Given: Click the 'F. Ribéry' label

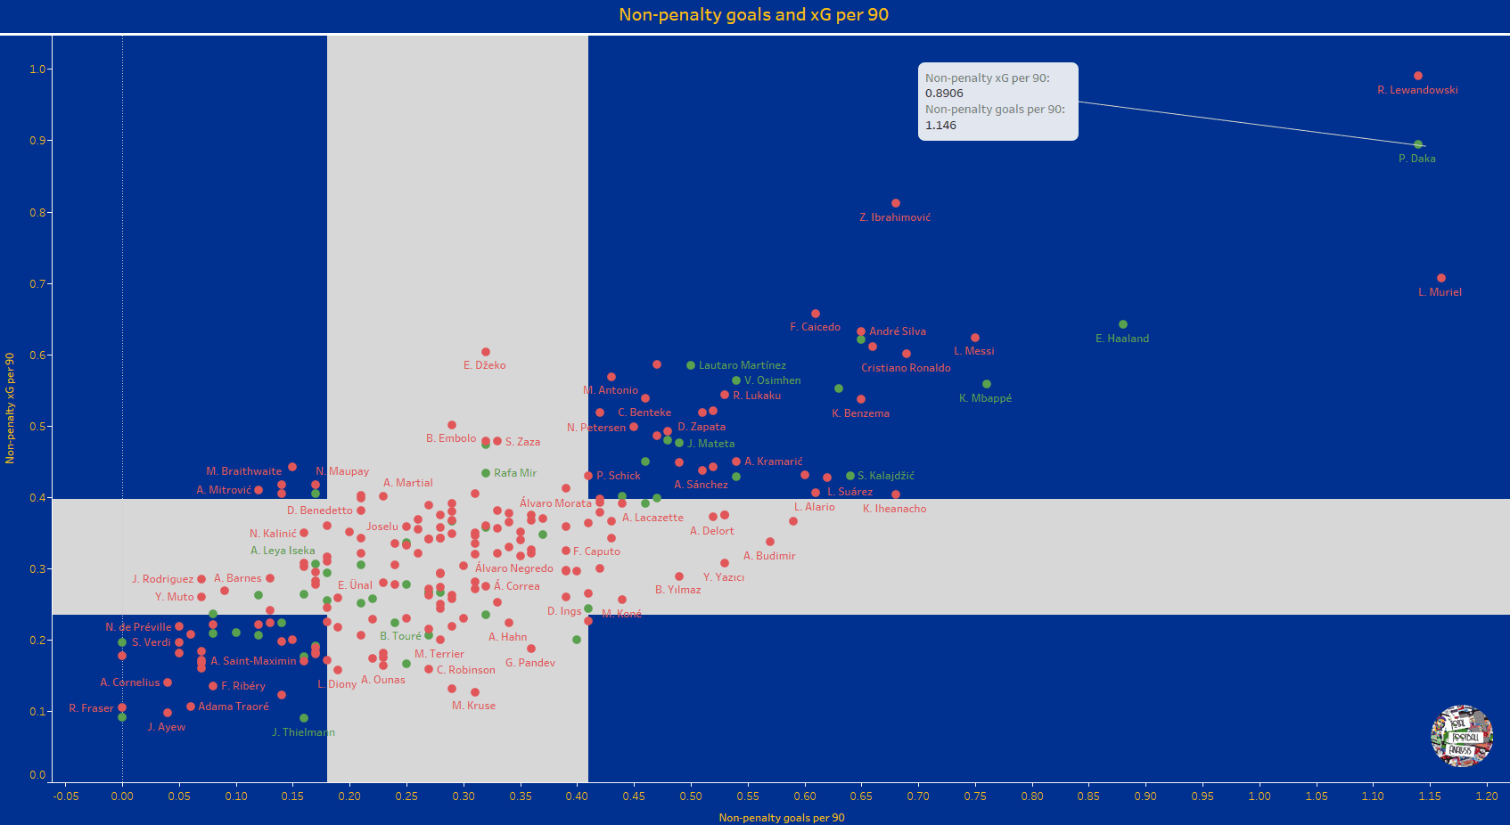Looking at the screenshot, I should click(243, 686).
